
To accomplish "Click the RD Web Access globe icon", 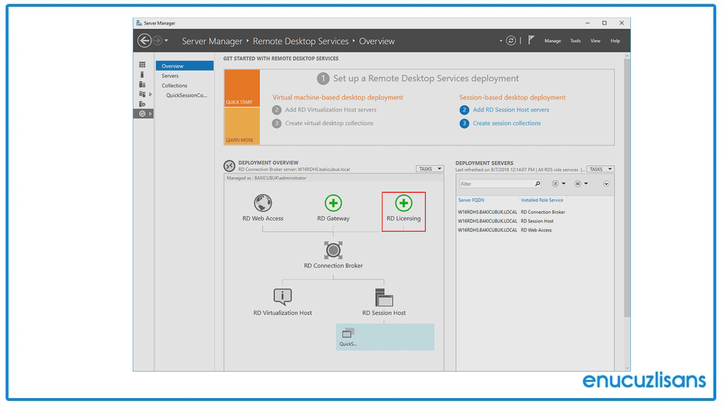I will click(263, 203).
